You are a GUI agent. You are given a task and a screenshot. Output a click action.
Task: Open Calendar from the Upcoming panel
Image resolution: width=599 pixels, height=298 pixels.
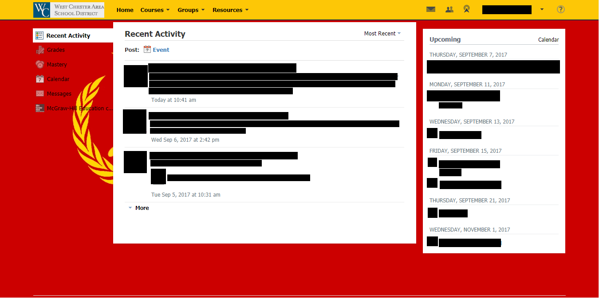[x=548, y=39]
